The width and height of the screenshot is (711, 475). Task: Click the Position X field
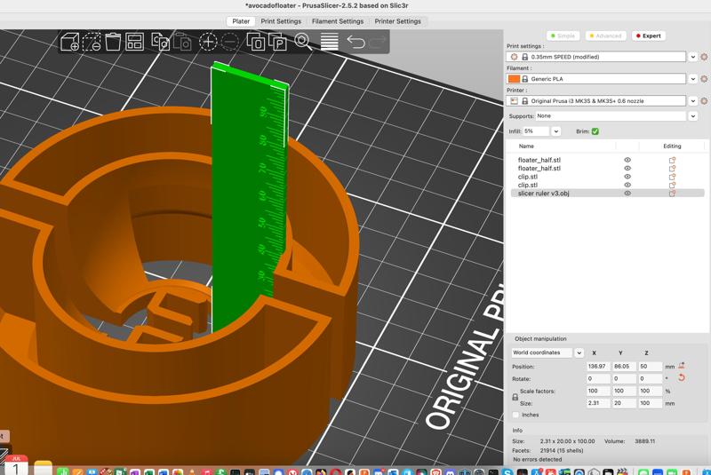pyautogui.click(x=598, y=367)
